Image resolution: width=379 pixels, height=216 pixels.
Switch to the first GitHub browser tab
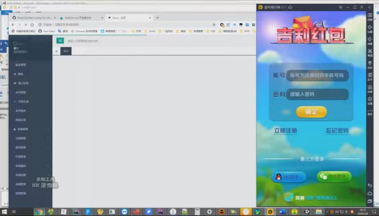(34, 18)
